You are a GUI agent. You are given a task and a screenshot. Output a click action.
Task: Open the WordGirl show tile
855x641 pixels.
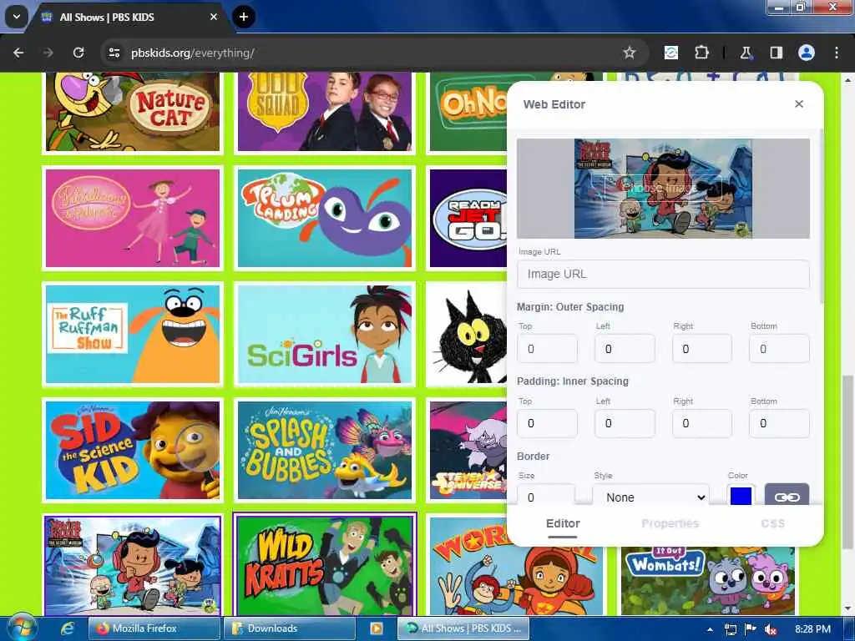click(516, 581)
